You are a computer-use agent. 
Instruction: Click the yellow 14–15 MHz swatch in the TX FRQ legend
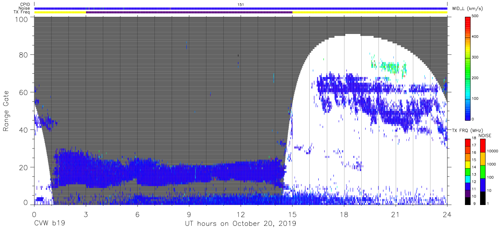click(x=467, y=164)
